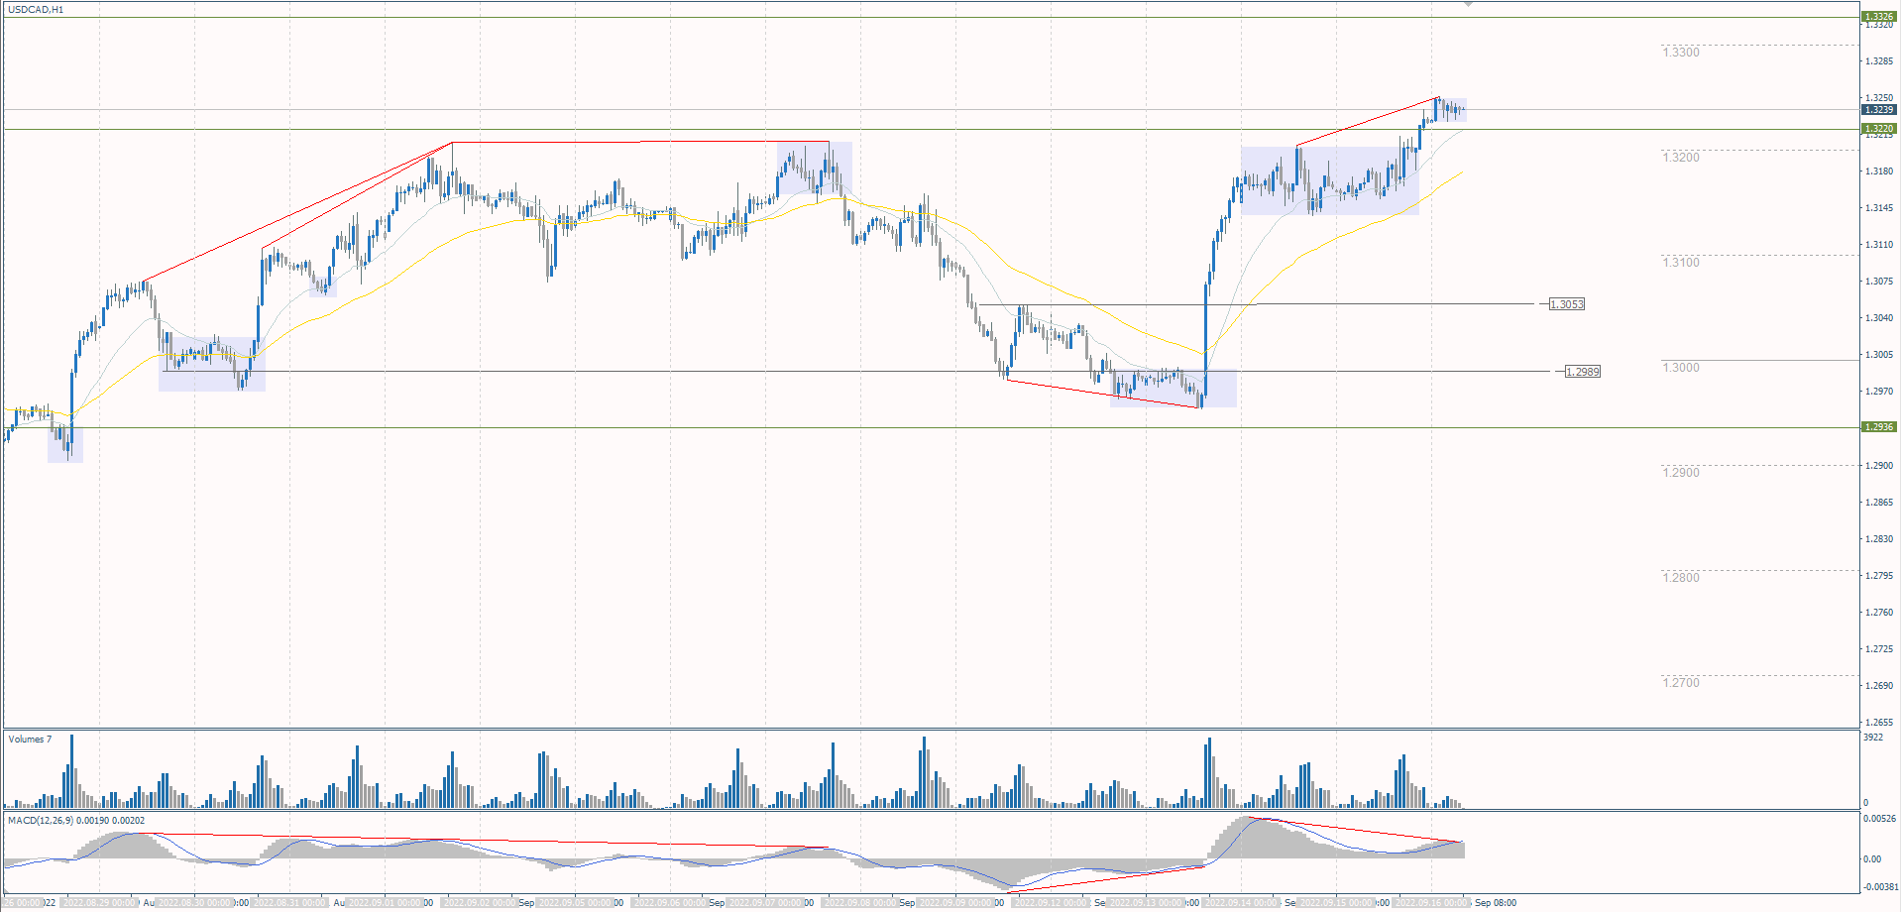Screen dimensions: 1901x912
Task: Click the 1.2700 round-level label
Action: tap(1680, 683)
